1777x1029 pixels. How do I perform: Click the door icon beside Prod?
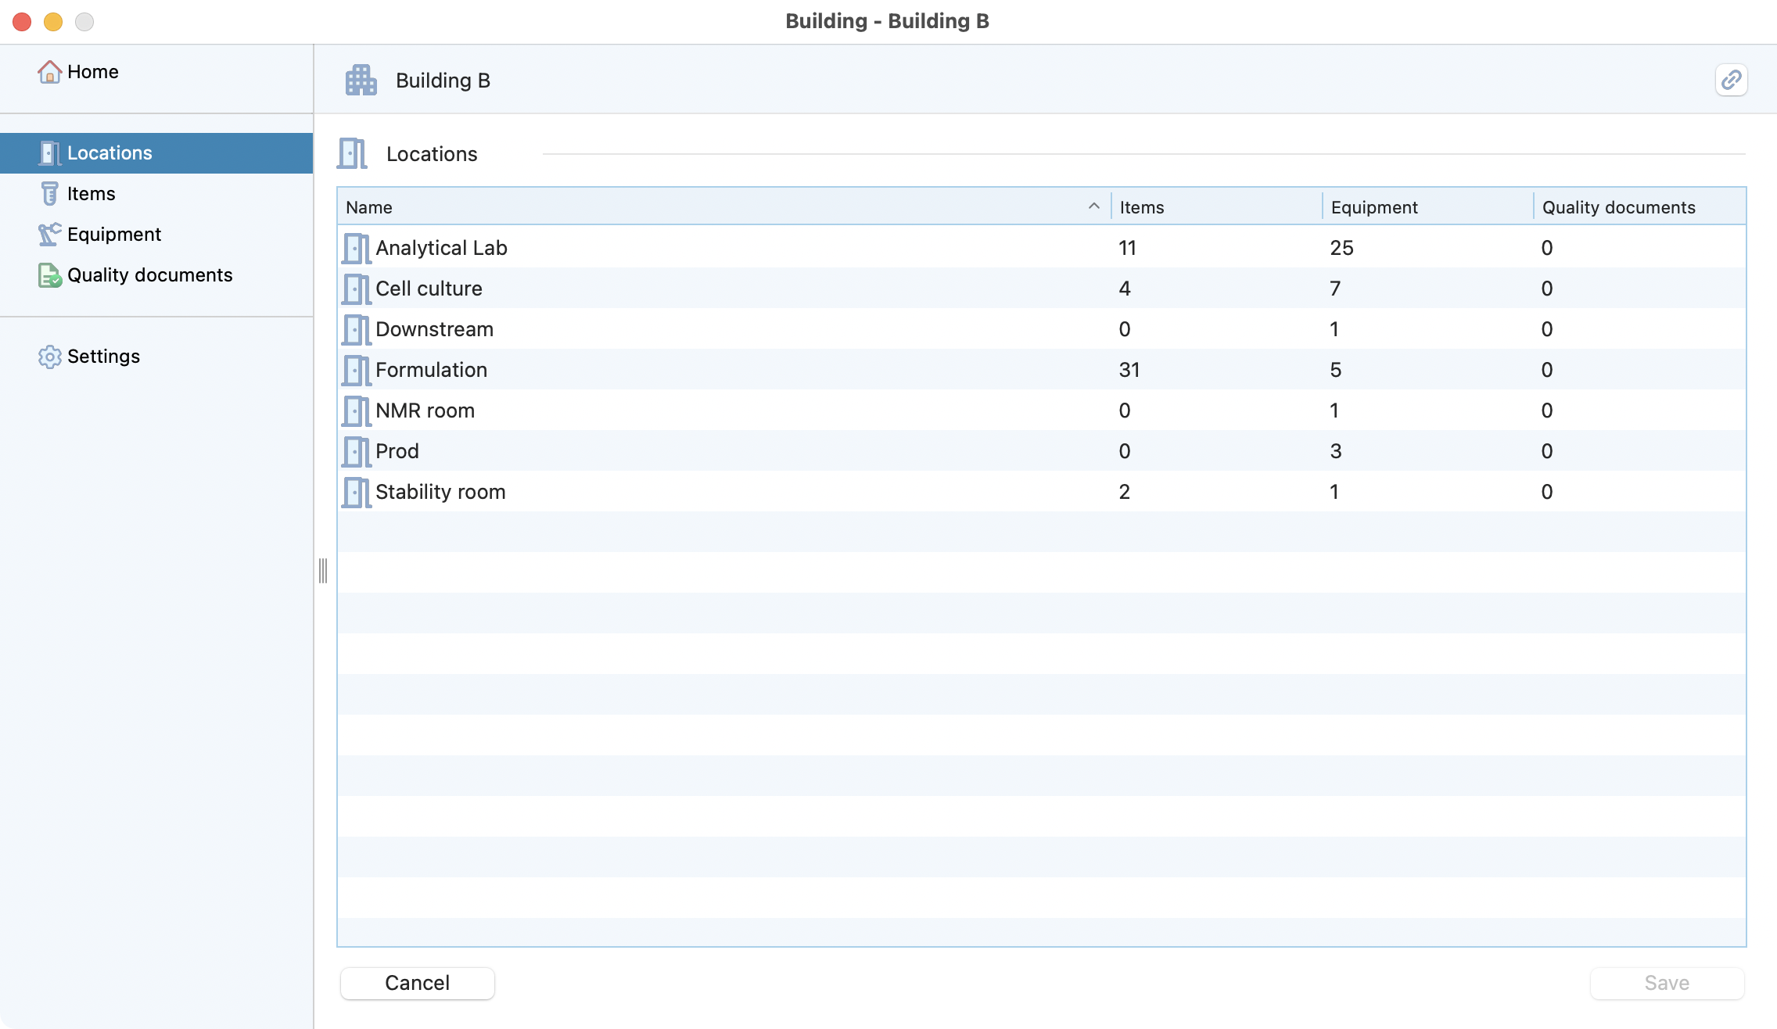tap(357, 452)
